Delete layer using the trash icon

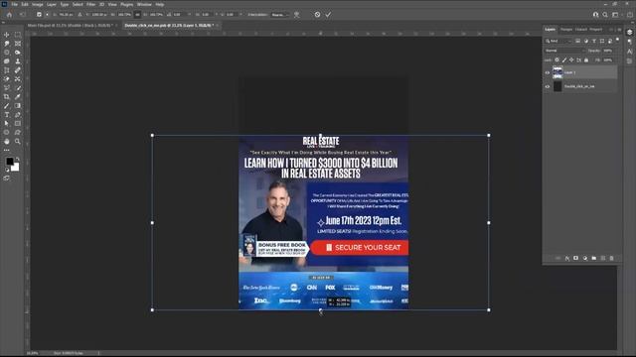coord(612,258)
